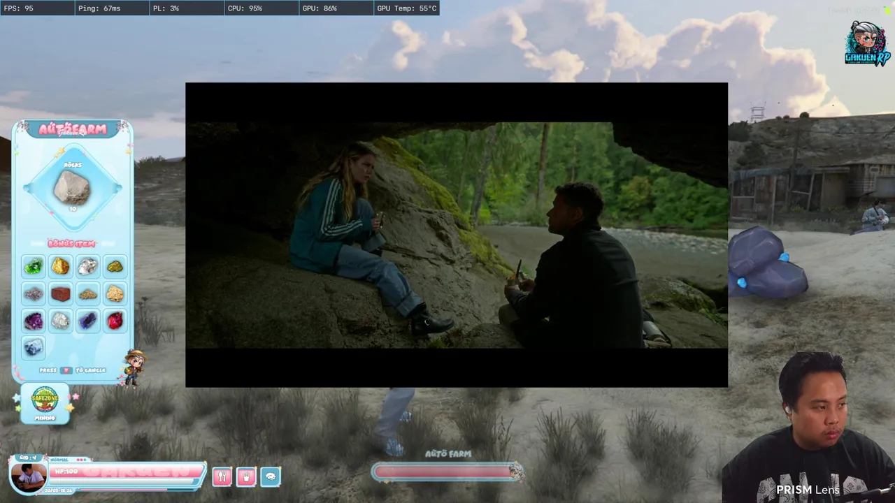Click the thirst drink cup status icon
This screenshot has width=895, height=503.
(246, 476)
